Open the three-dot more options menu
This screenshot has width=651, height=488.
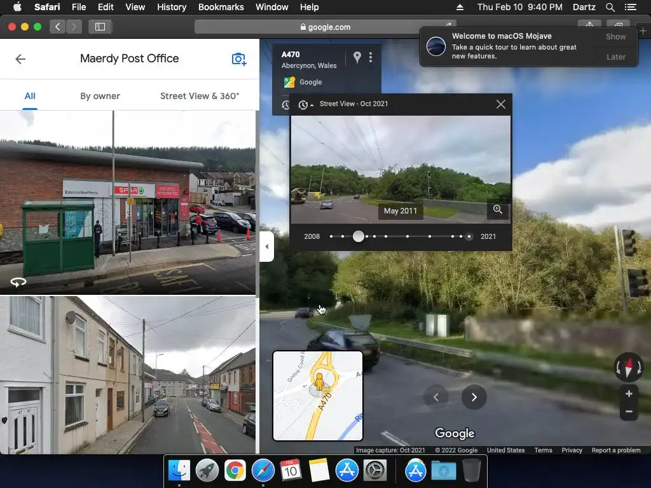coord(371,57)
